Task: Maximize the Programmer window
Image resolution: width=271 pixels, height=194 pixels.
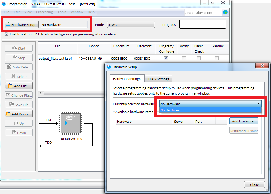Action: [x=212, y=3]
